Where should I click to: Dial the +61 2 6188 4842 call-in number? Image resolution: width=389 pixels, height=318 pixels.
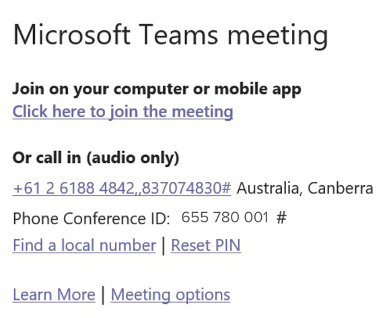(x=122, y=188)
